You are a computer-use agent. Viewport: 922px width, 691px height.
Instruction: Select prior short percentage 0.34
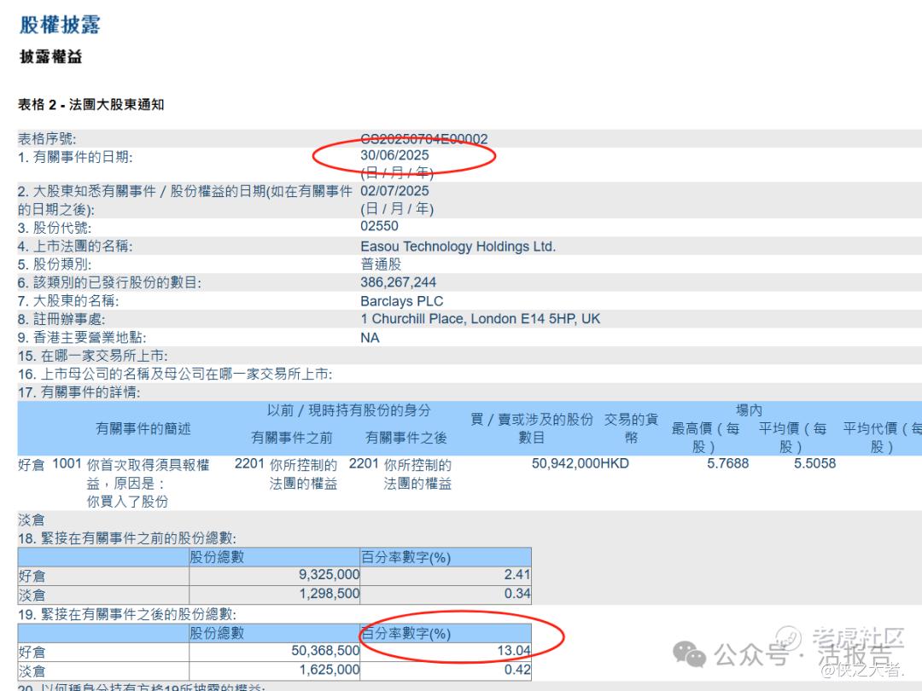pyautogui.click(x=517, y=594)
